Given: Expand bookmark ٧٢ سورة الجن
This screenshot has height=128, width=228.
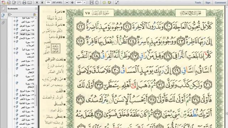Looking at the screenshot, I should (x=14, y=21).
